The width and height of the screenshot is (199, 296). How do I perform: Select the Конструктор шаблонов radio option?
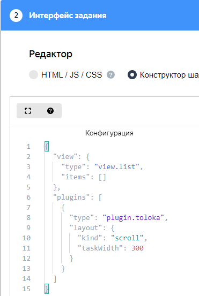[x=132, y=74]
